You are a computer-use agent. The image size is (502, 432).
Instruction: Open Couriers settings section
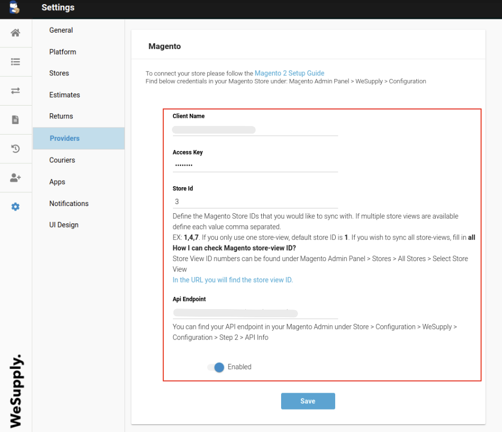tap(62, 160)
